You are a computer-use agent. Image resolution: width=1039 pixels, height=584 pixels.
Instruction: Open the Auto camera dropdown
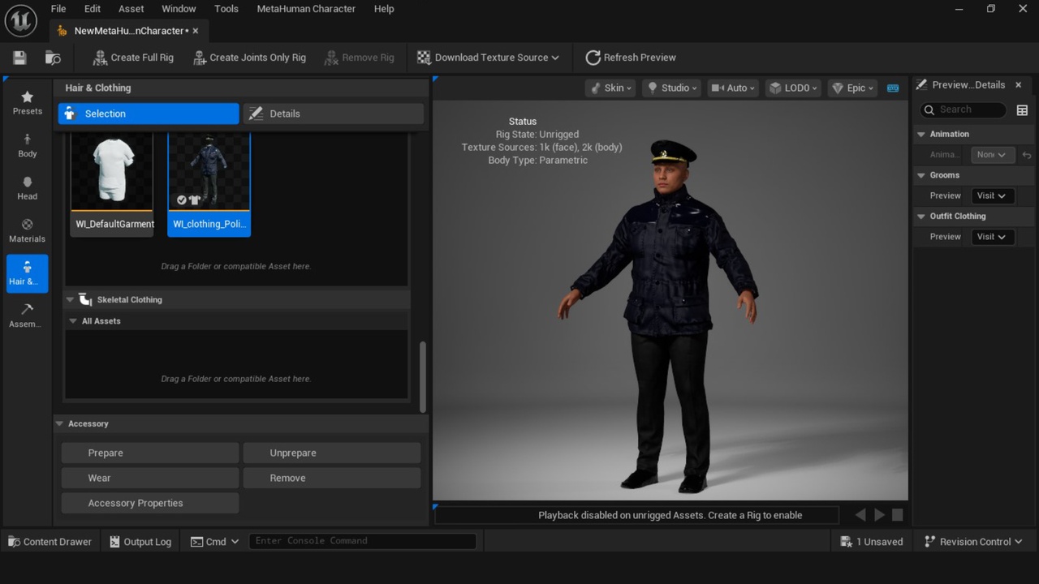[732, 88]
